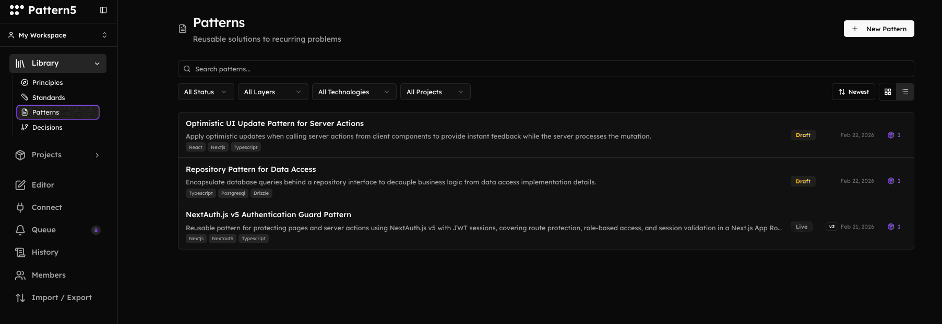Toggle the Newest sort order
Viewport: 942px width, 324px height.
click(x=853, y=92)
